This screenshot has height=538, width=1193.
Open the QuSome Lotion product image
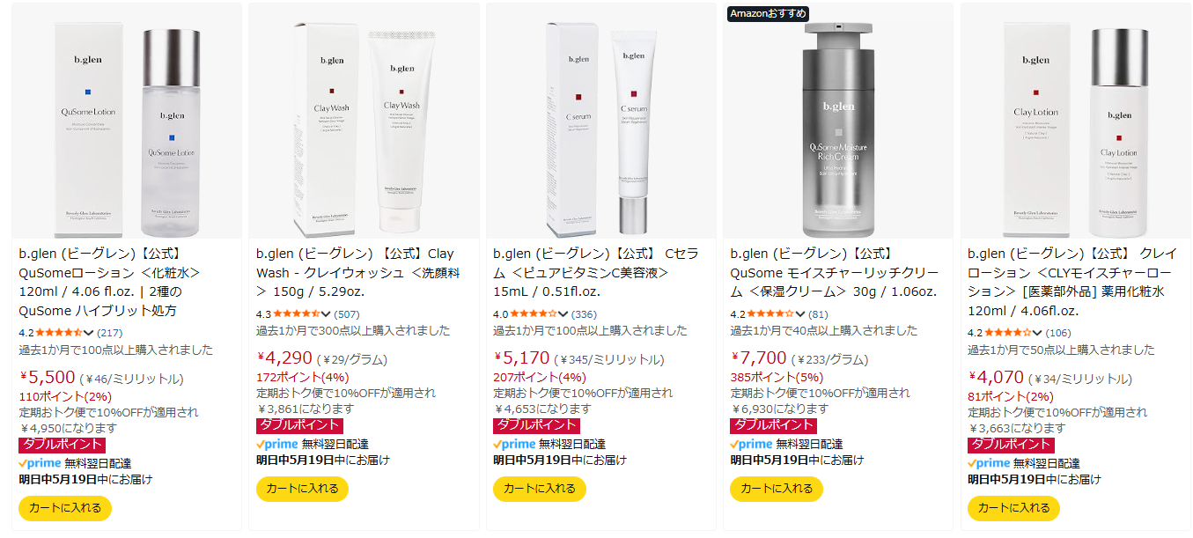tap(127, 121)
